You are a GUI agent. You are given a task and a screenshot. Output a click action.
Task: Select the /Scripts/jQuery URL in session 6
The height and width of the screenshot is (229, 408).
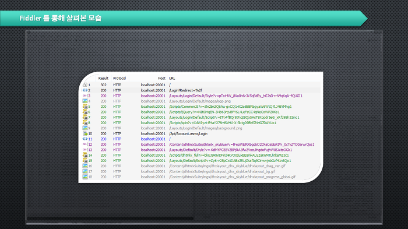224,112
